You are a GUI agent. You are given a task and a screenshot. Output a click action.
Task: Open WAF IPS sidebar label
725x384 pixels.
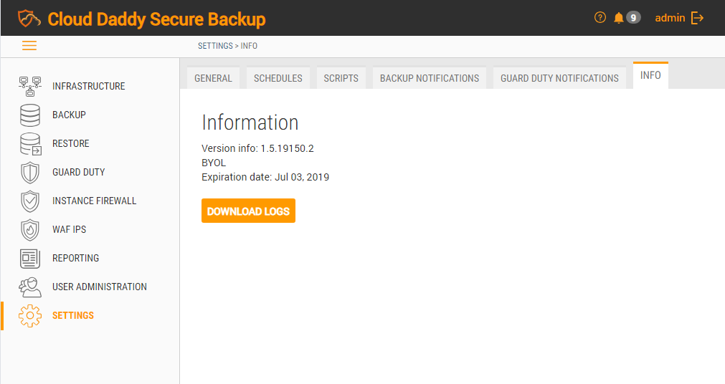pyautogui.click(x=70, y=230)
